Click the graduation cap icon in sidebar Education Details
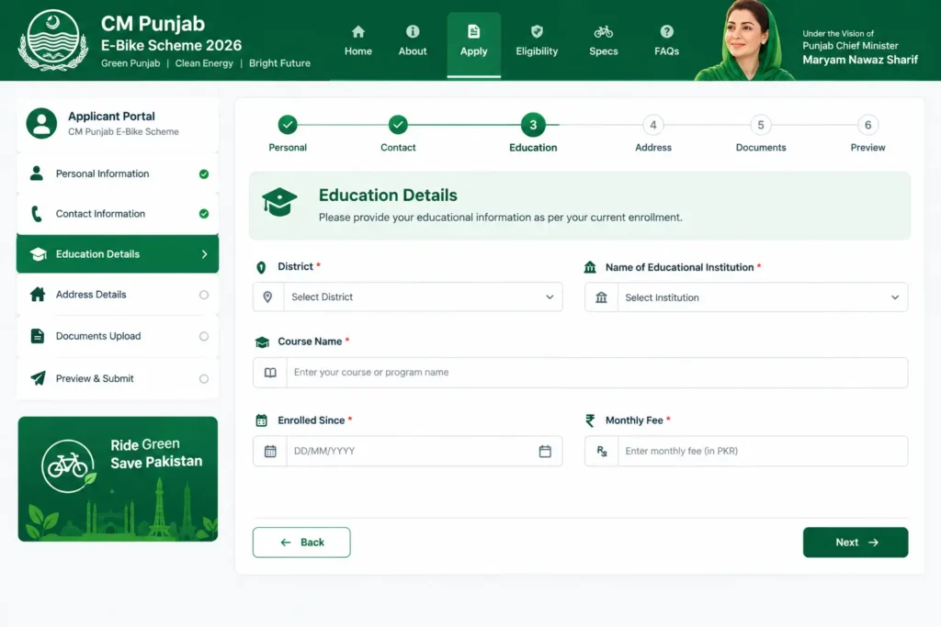The width and height of the screenshot is (941, 627). click(38, 254)
